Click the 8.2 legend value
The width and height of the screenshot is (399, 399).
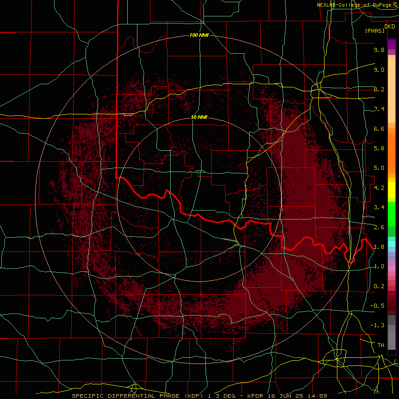(x=379, y=89)
